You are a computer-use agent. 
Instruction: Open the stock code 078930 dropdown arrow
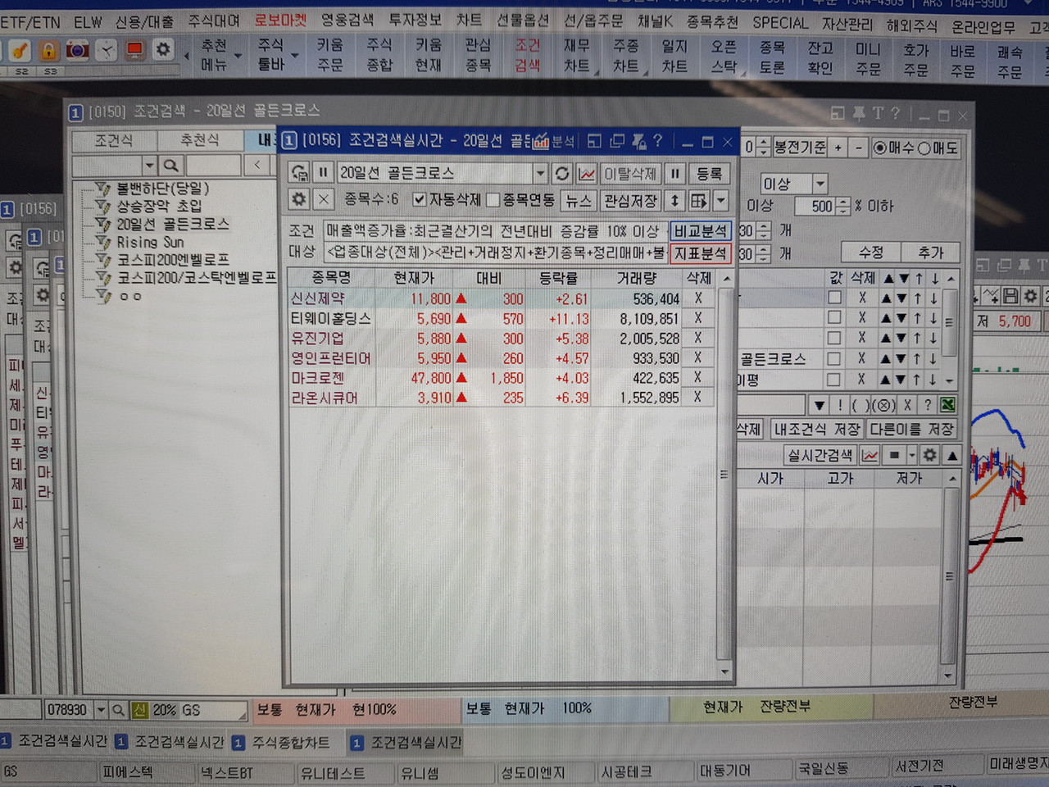[x=101, y=710]
